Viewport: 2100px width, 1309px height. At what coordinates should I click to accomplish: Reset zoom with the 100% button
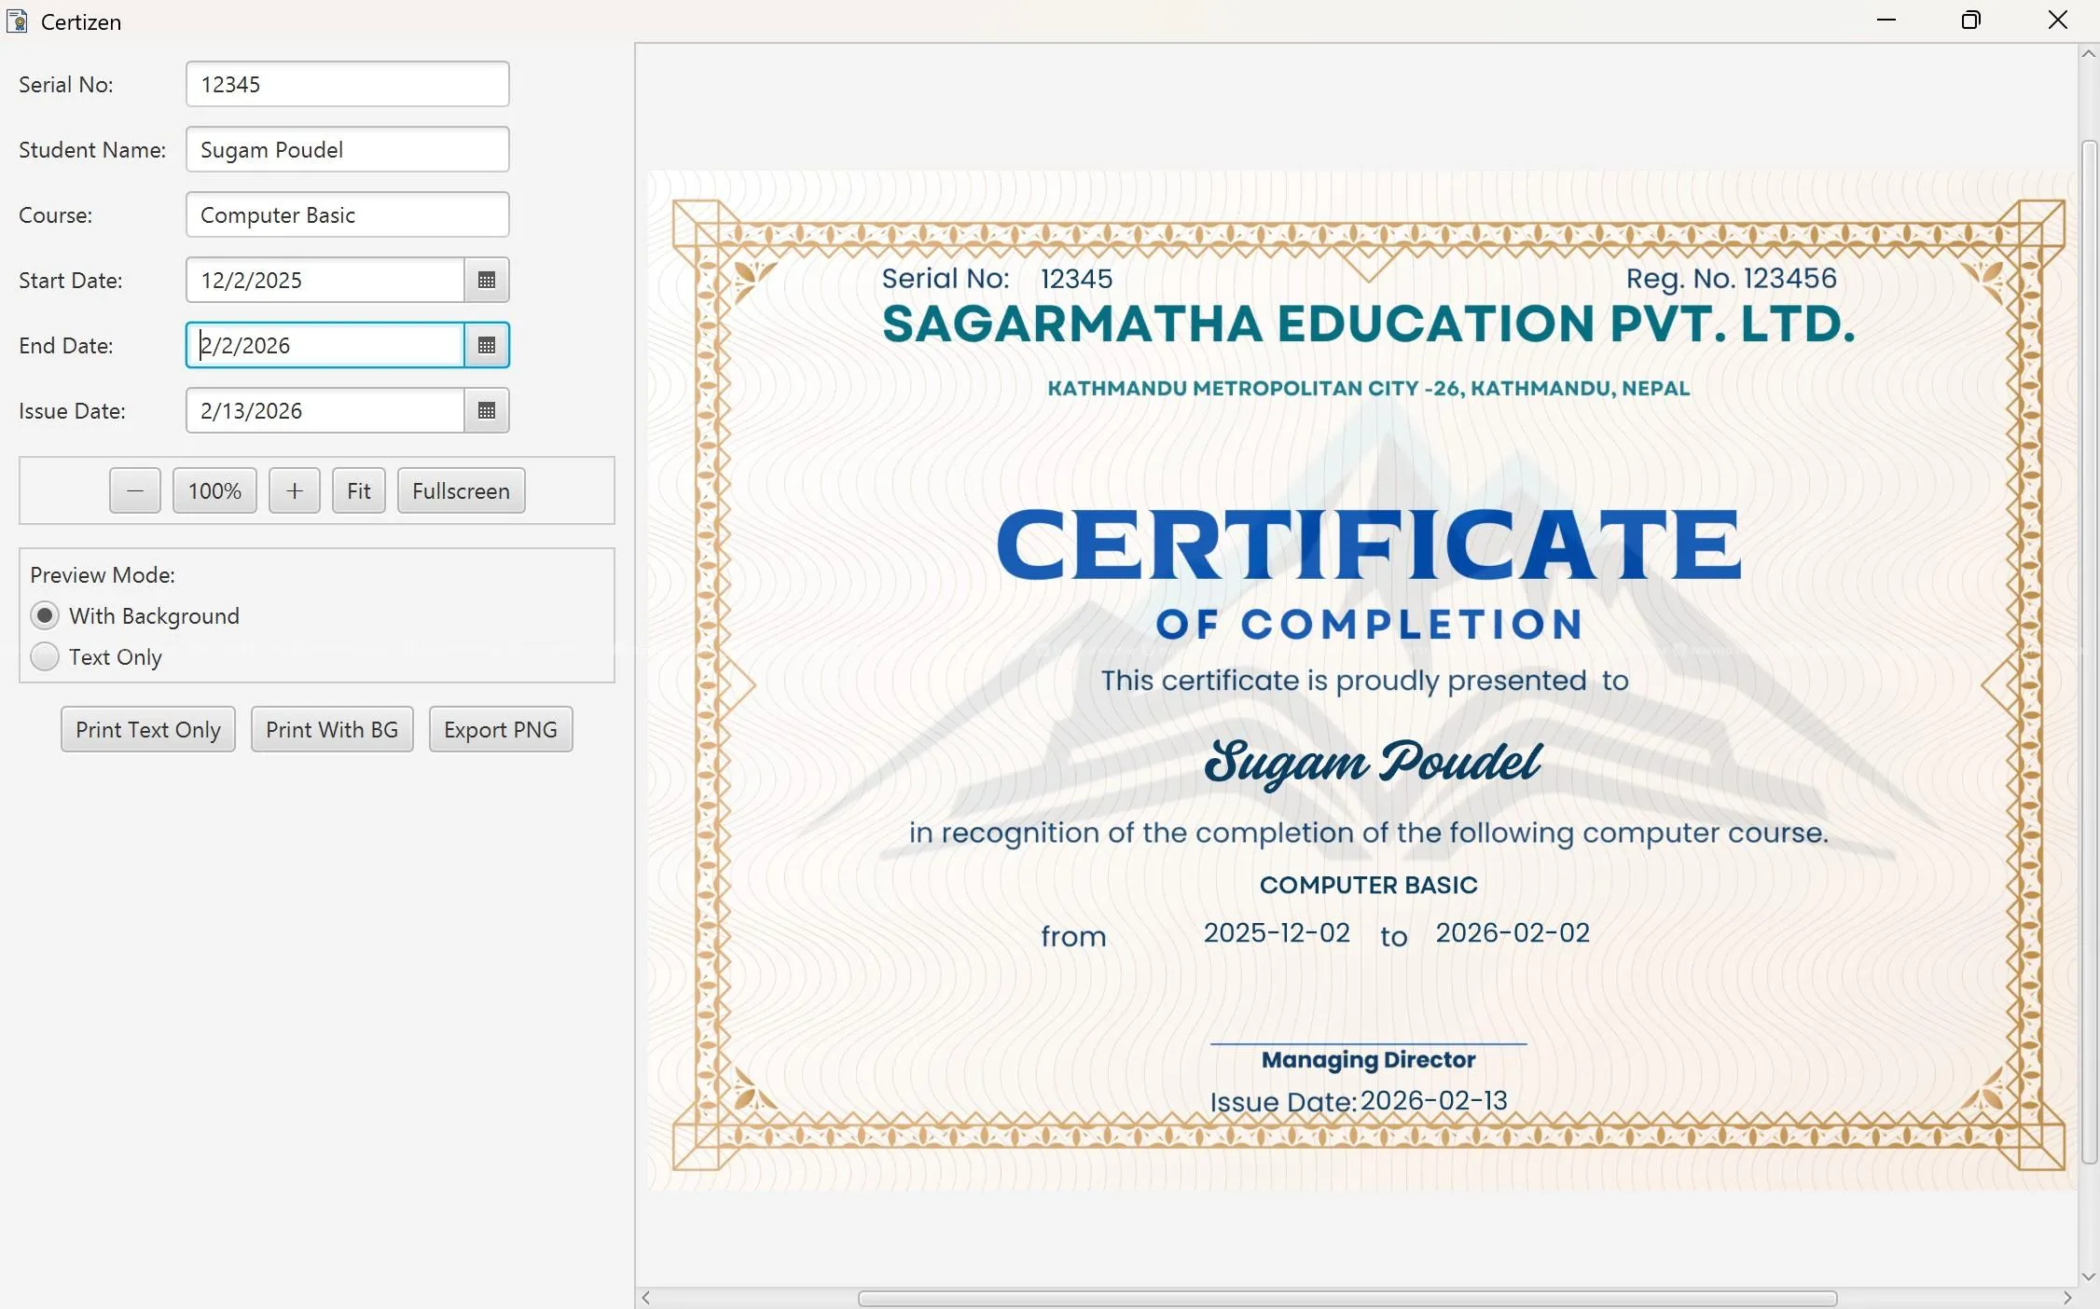(x=214, y=490)
